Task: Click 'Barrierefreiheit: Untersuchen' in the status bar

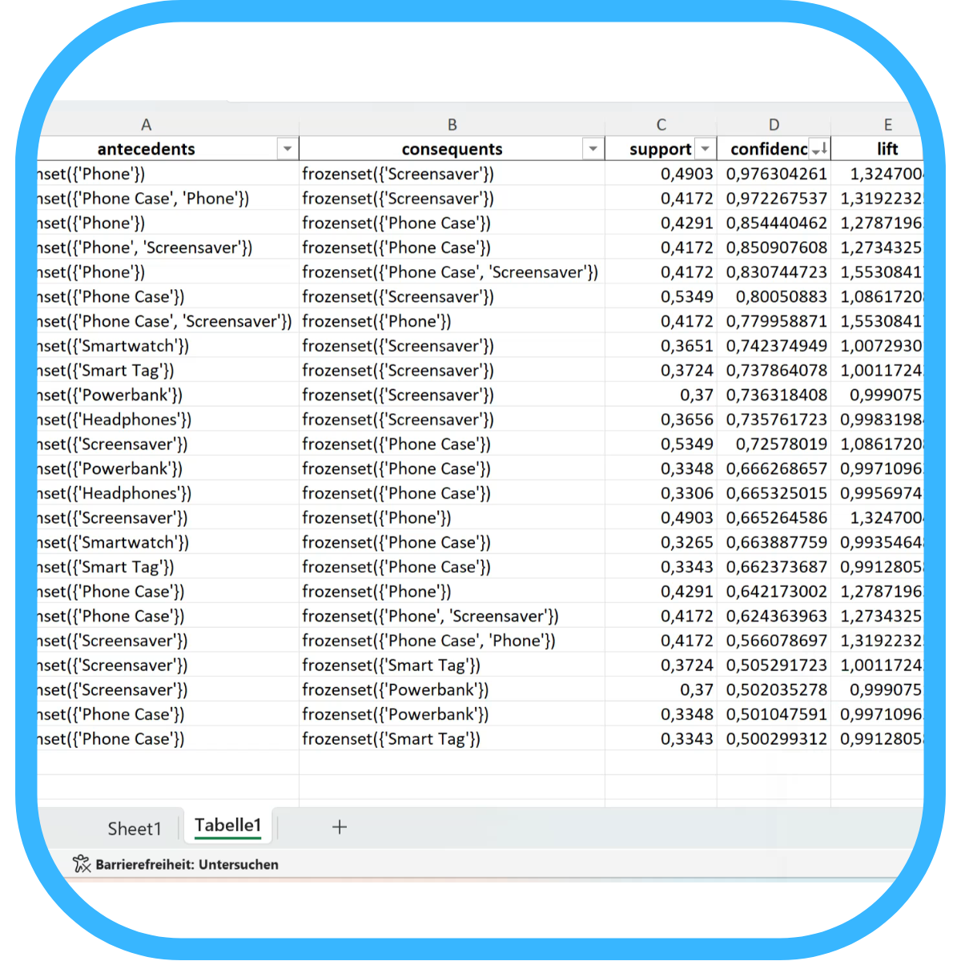Action: point(187,865)
